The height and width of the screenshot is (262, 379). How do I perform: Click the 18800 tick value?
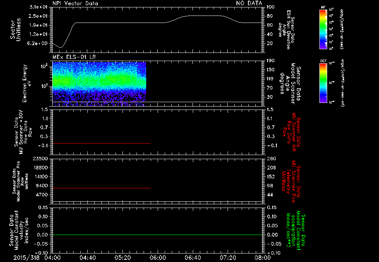pyautogui.click(x=40, y=168)
